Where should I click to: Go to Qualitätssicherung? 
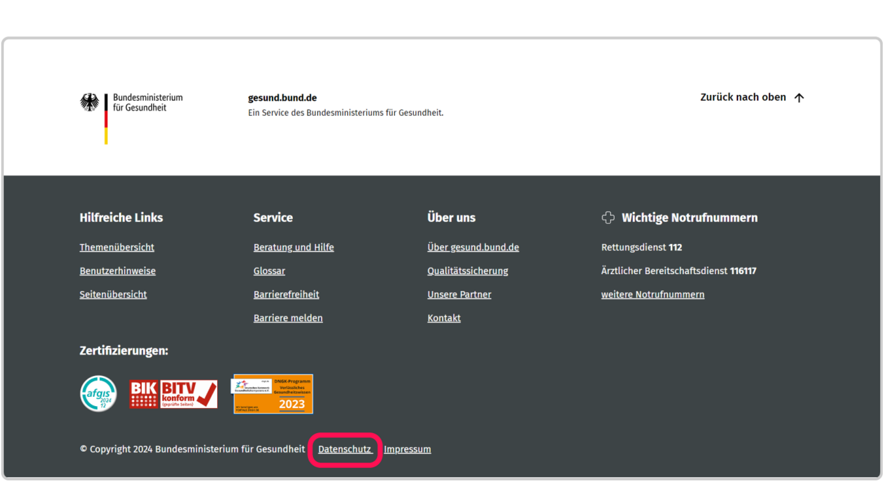tap(467, 271)
